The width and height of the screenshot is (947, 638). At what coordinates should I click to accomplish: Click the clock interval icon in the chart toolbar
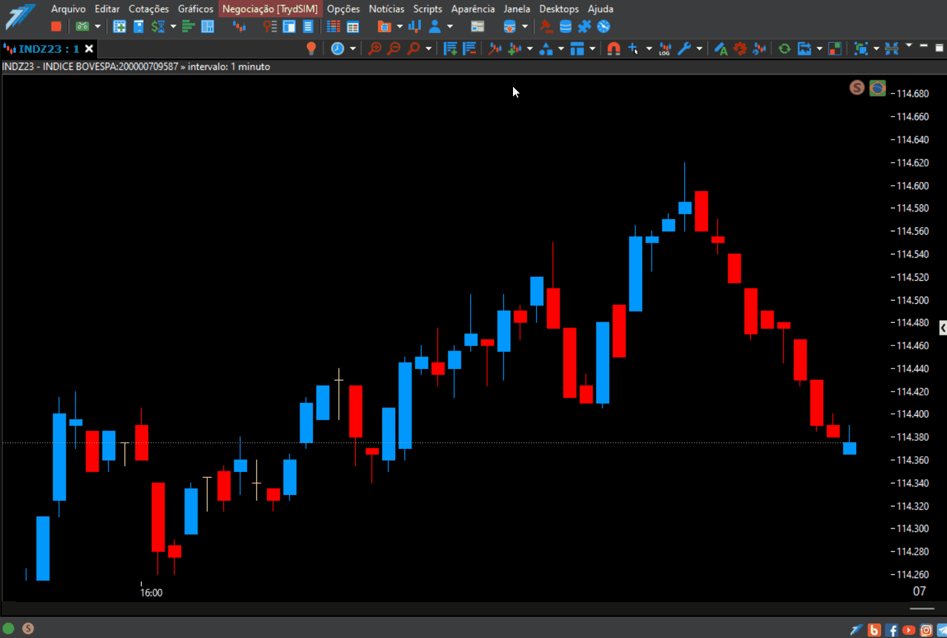coord(338,48)
